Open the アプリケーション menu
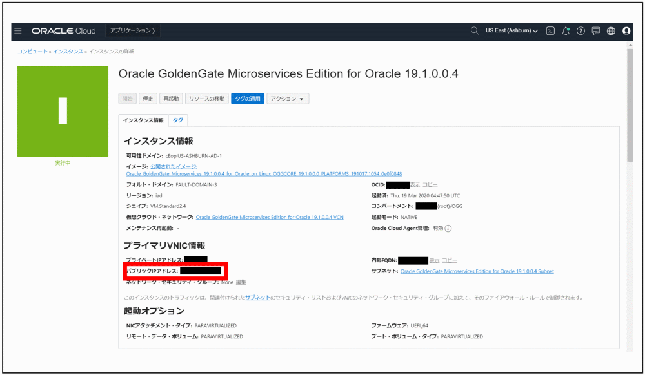Viewport: 645px width, 375px height. click(132, 31)
